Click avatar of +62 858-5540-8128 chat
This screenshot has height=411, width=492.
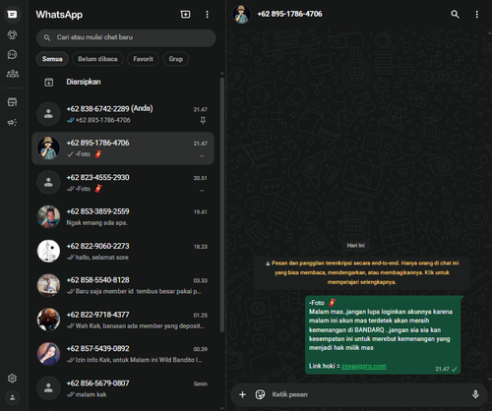[x=48, y=285]
